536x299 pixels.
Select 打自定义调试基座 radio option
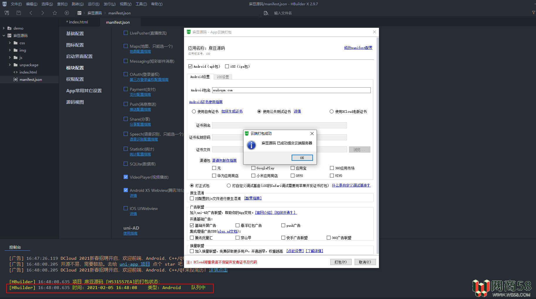point(229,186)
